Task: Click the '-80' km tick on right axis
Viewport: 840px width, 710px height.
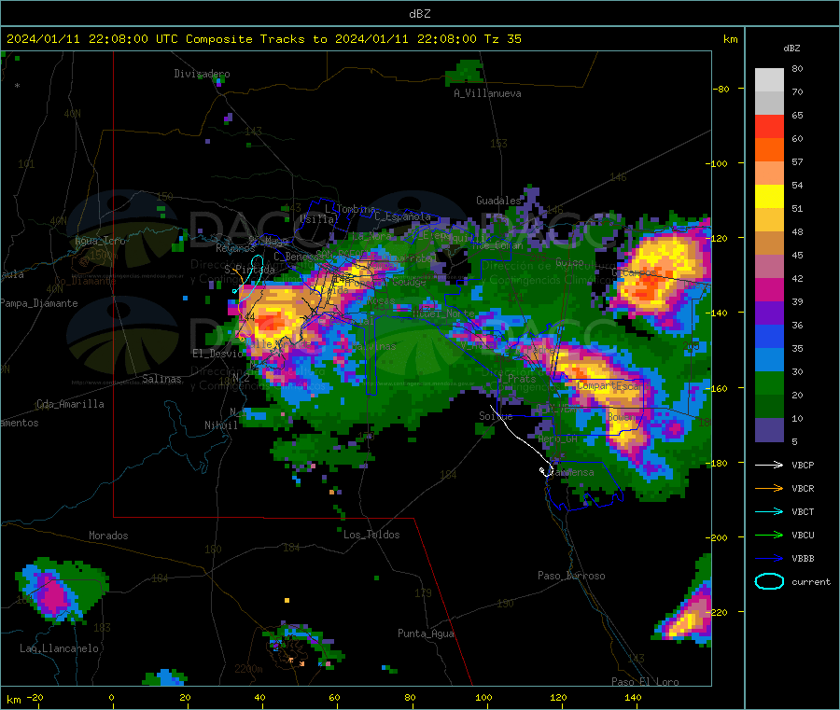Action: pyautogui.click(x=721, y=89)
